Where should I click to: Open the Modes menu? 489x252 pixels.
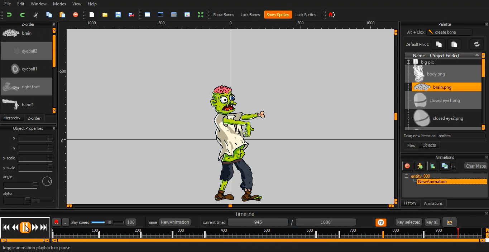click(59, 4)
